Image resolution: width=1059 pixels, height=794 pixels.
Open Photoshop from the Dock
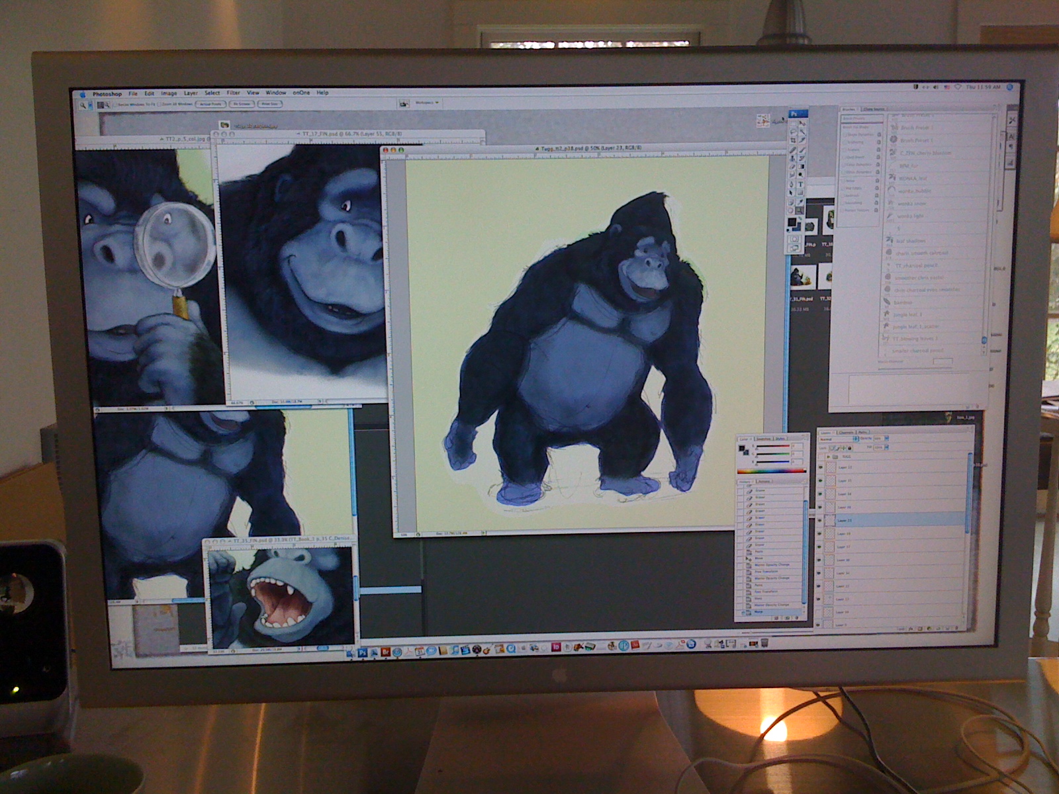(363, 652)
